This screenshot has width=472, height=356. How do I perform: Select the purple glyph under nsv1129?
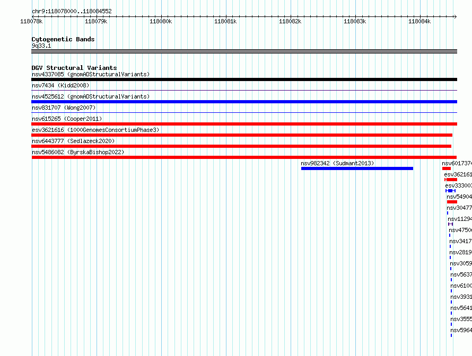click(450, 224)
